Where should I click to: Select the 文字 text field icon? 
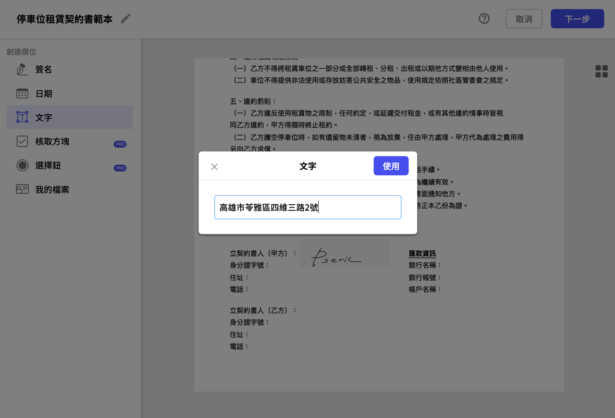click(x=22, y=117)
